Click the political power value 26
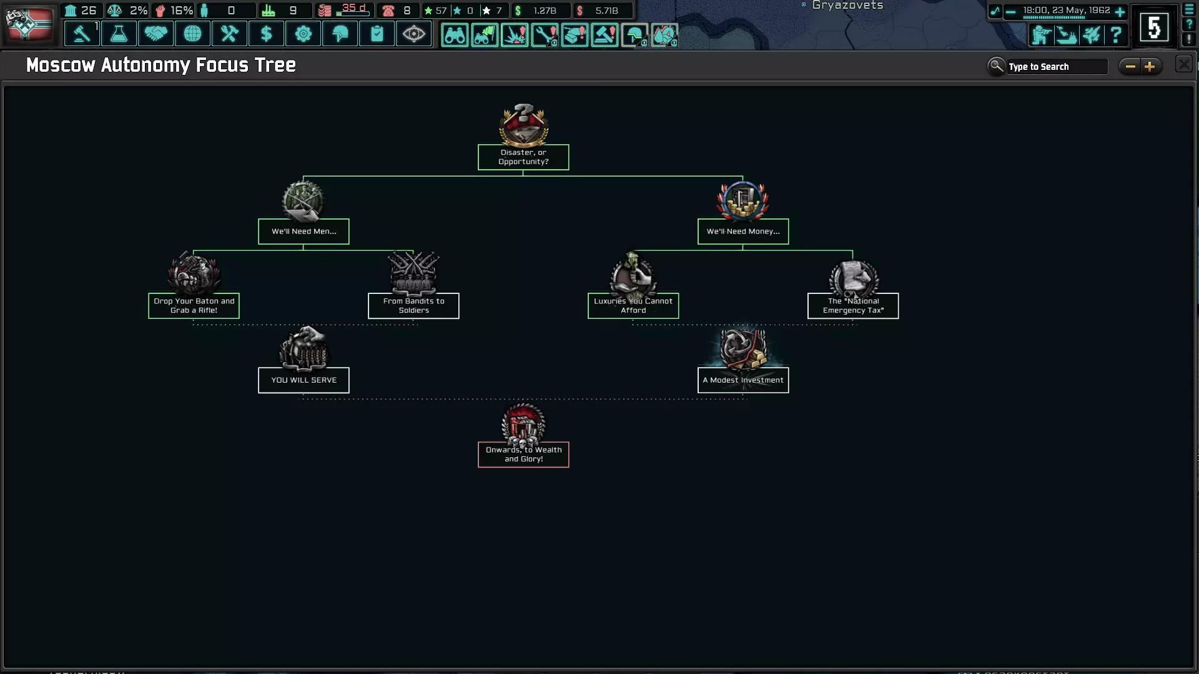 click(89, 11)
